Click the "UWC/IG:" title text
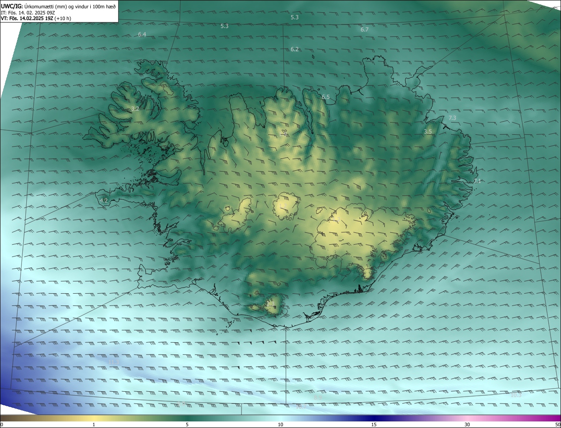561x428 pixels. (x=11, y=7)
